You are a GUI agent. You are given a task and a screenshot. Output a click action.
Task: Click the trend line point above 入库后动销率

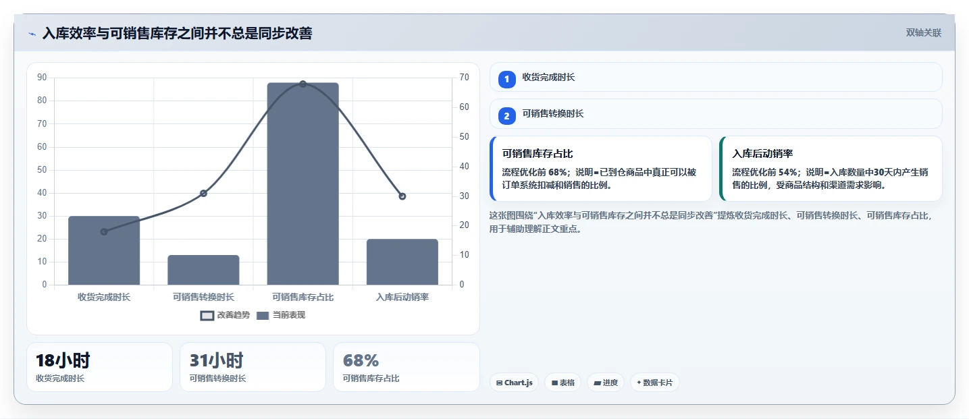pos(402,196)
